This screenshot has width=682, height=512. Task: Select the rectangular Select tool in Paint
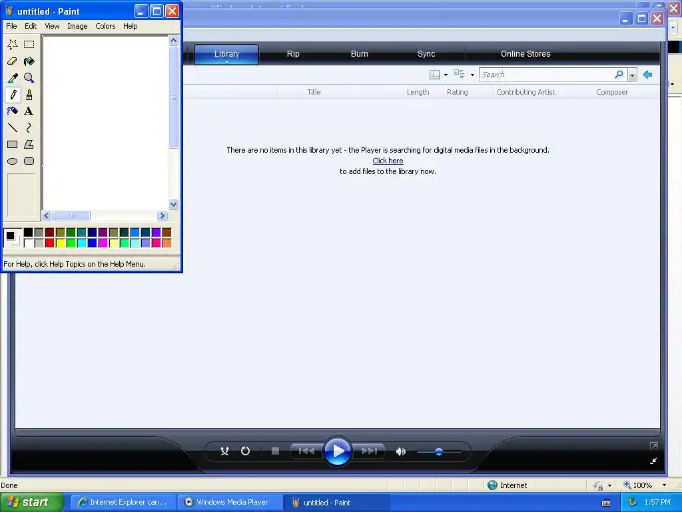[29, 44]
